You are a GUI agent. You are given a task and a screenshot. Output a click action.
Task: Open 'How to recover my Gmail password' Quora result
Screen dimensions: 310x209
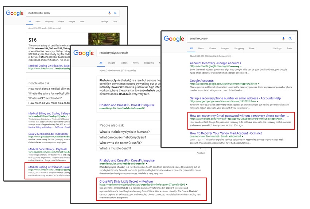(239, 115)
